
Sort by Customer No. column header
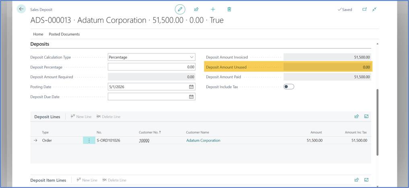[150, 132]
